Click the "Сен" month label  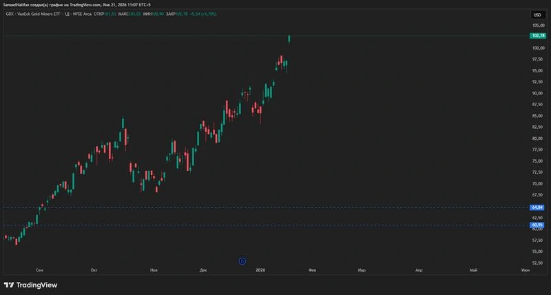click(x=40, y=270)
